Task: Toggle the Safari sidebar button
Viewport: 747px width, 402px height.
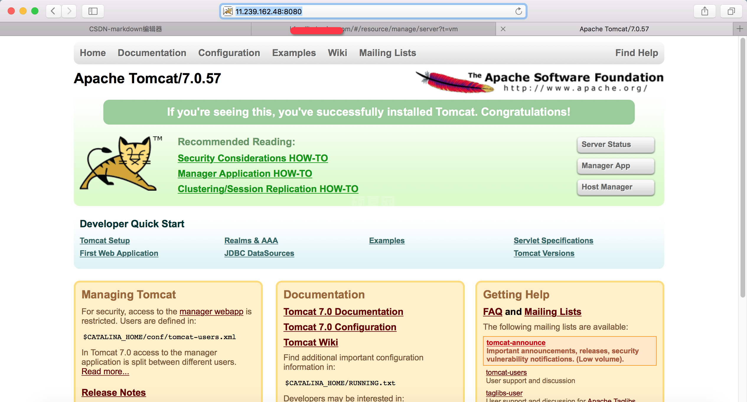Action: tap(93, 11)
